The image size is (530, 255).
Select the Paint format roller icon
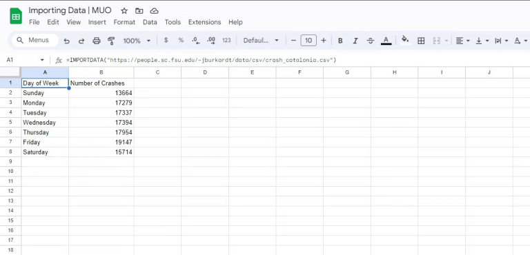point(111,41)
